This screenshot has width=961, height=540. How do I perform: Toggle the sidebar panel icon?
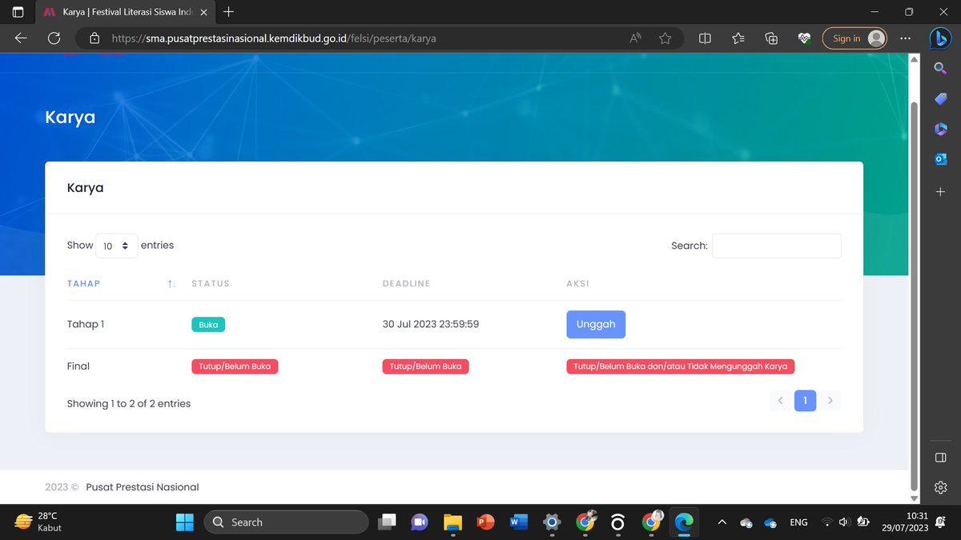(x=940, y=457)
